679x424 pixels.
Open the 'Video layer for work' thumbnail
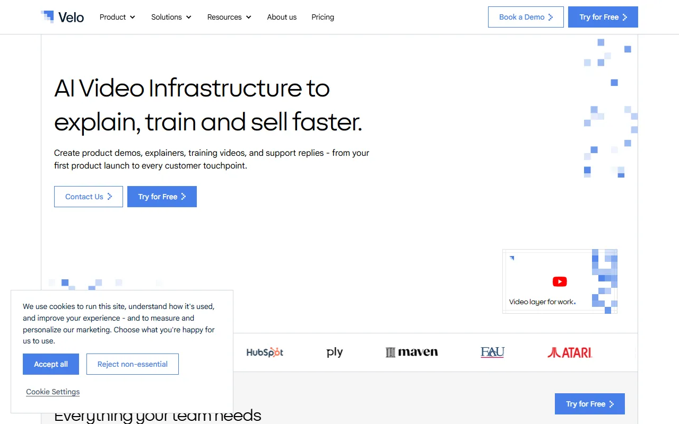coord(560,281)
